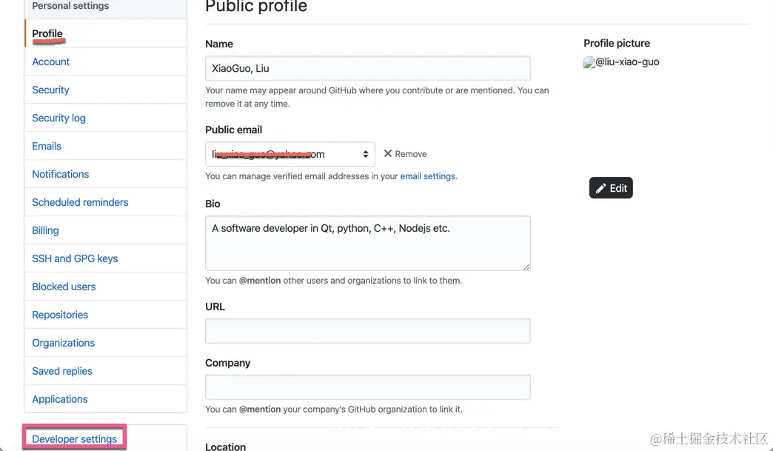This screenshot has width=773, height=451.
Task: Open Blocked users settings
Action: coord(64,287)
